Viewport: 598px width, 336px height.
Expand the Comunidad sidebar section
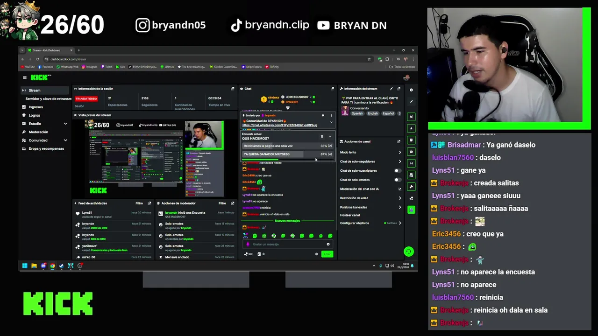(x=65, y=140)
